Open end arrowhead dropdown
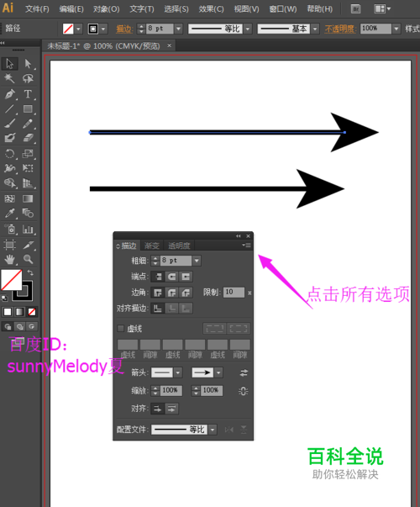 click(x=218, y=372)
